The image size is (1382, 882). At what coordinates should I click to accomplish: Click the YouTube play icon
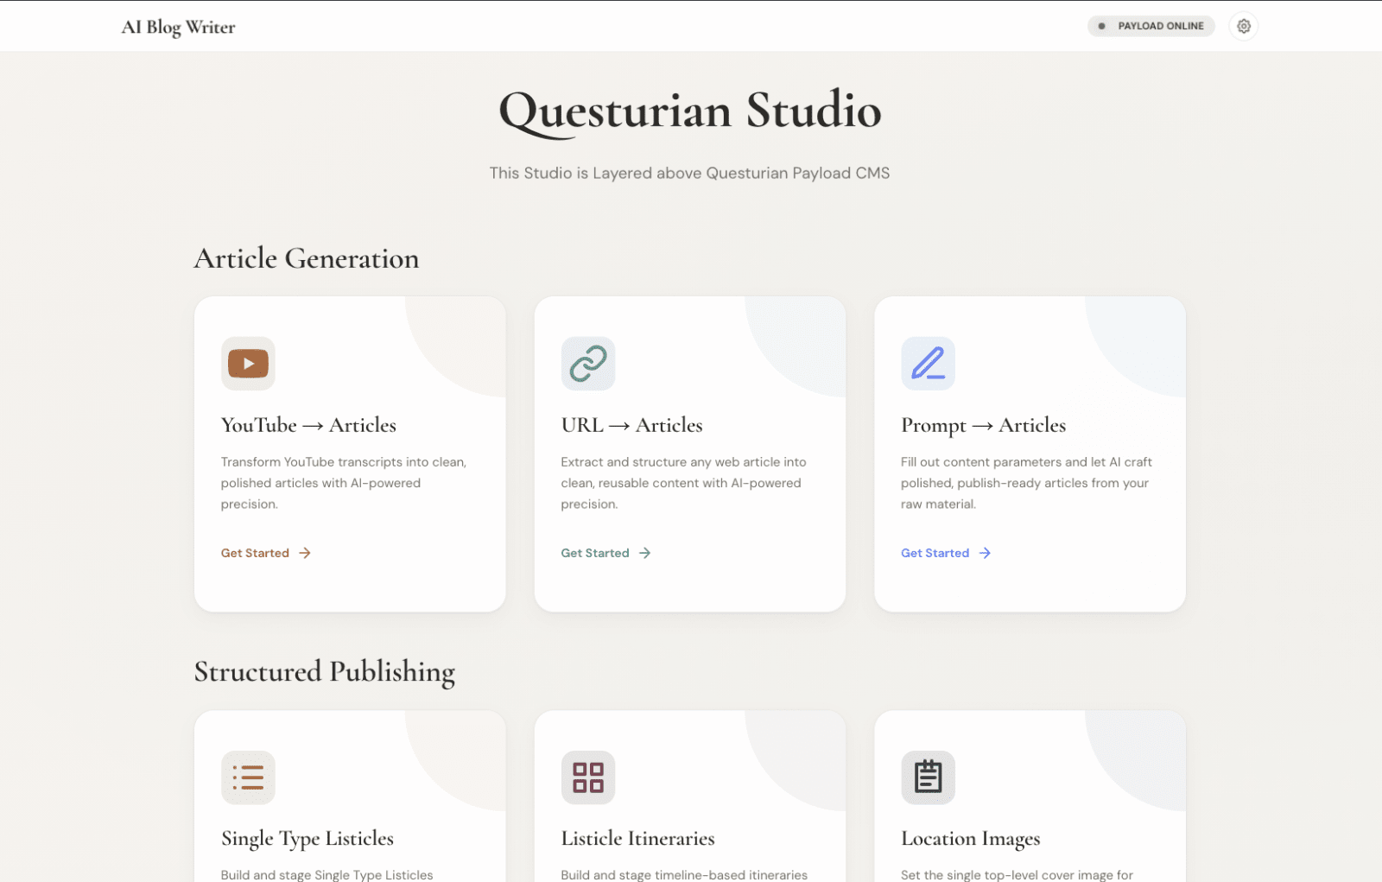248,364
